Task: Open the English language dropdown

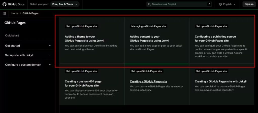Action: 227,4
